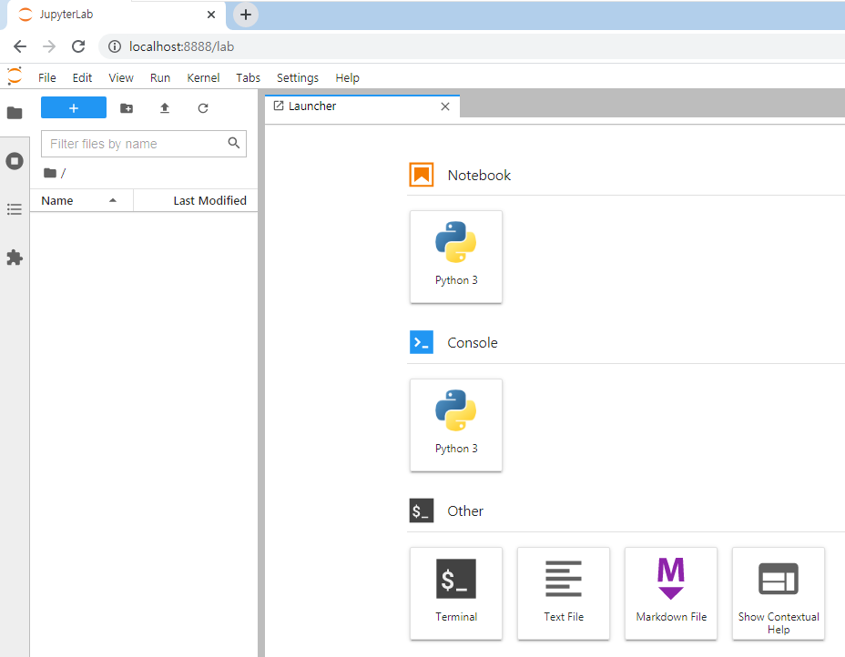The image size is (845, 657).
Task: Click the Upload Files icon
Action: tap(165, 108)
